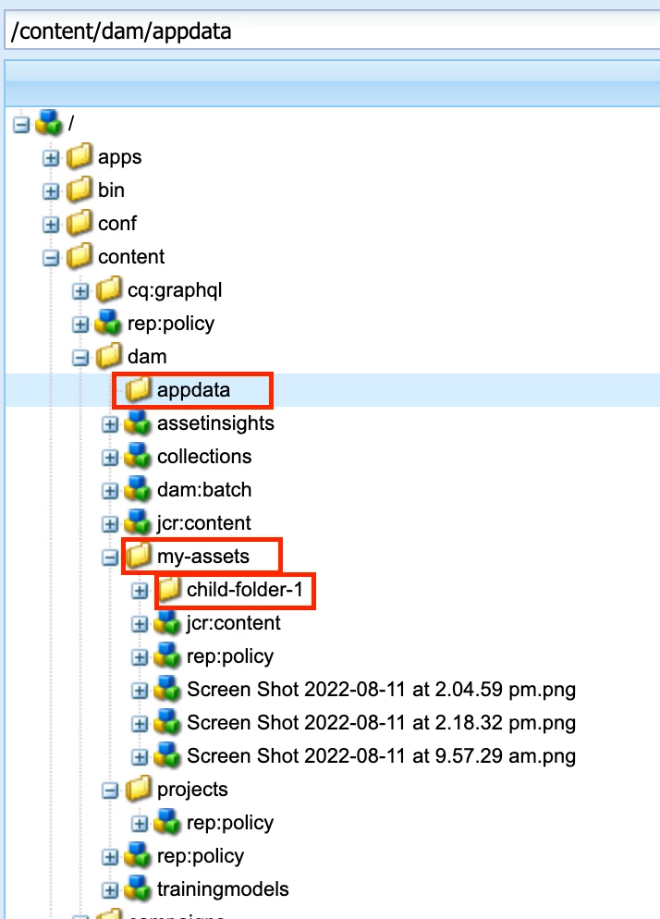Select the projects label
Image resolution: width=660 pixels, height=919 pixels.
coord(192,790)
